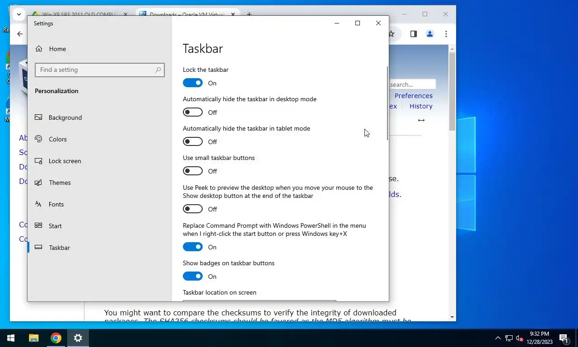Maximize the Settings window
The width and height of the screenshot is (578, 347).
click(358, 23)
